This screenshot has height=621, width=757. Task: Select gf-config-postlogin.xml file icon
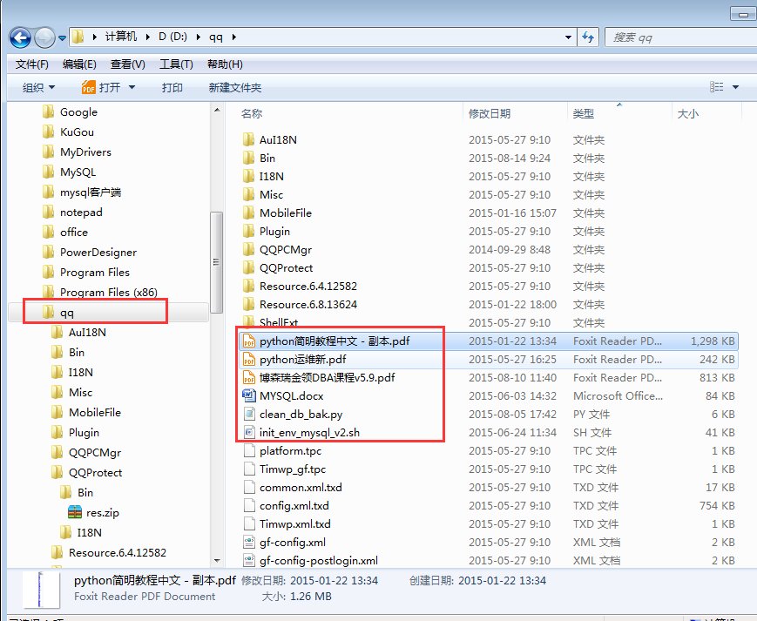tap(249, 560)
